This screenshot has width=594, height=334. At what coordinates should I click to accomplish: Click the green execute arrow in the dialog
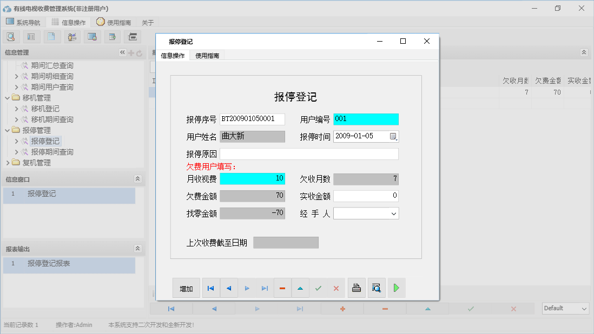click(x=396, y=288)
